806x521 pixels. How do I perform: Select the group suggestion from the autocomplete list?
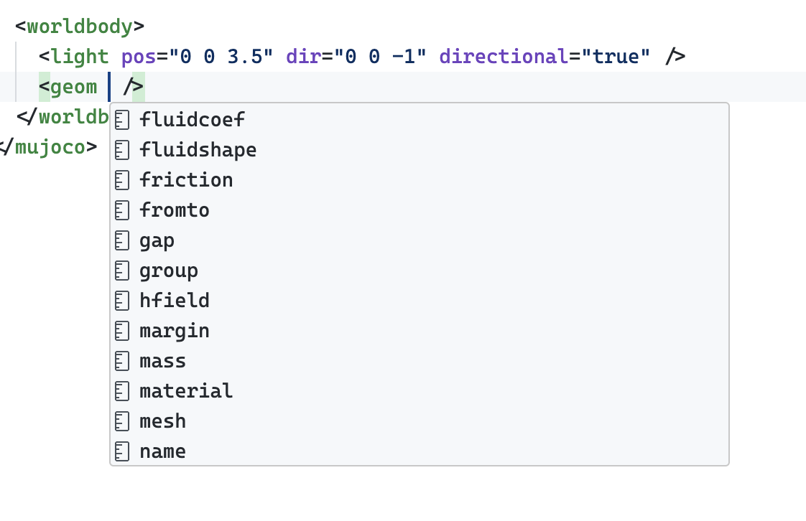(168, 270)
